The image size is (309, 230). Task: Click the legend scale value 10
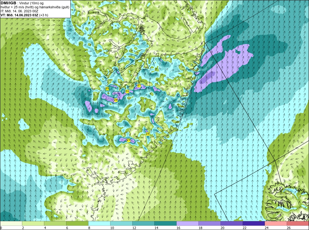click(x=112, y=228)
